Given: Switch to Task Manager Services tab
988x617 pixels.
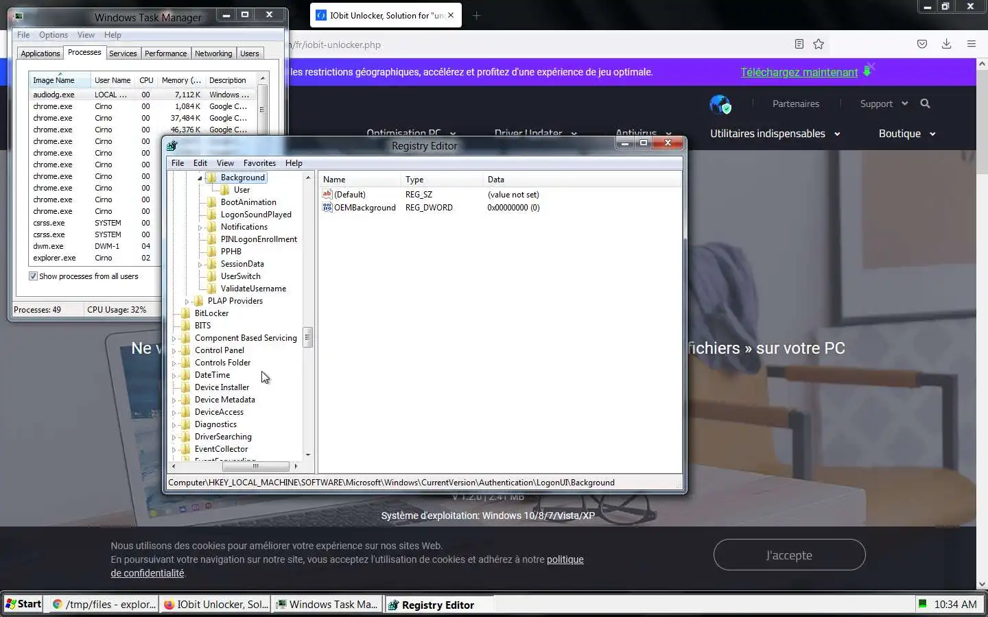Looking at the screenshot, I should pos(123,53).
